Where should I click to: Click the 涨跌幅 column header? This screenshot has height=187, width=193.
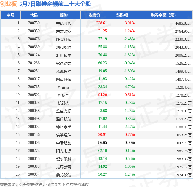(x=122, y=15)
